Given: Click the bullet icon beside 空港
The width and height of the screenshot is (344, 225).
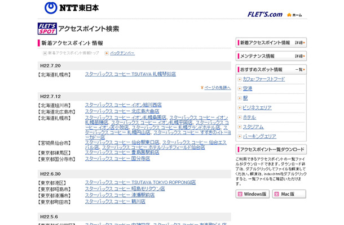Looking at the screenshot, I should [240, 89].
